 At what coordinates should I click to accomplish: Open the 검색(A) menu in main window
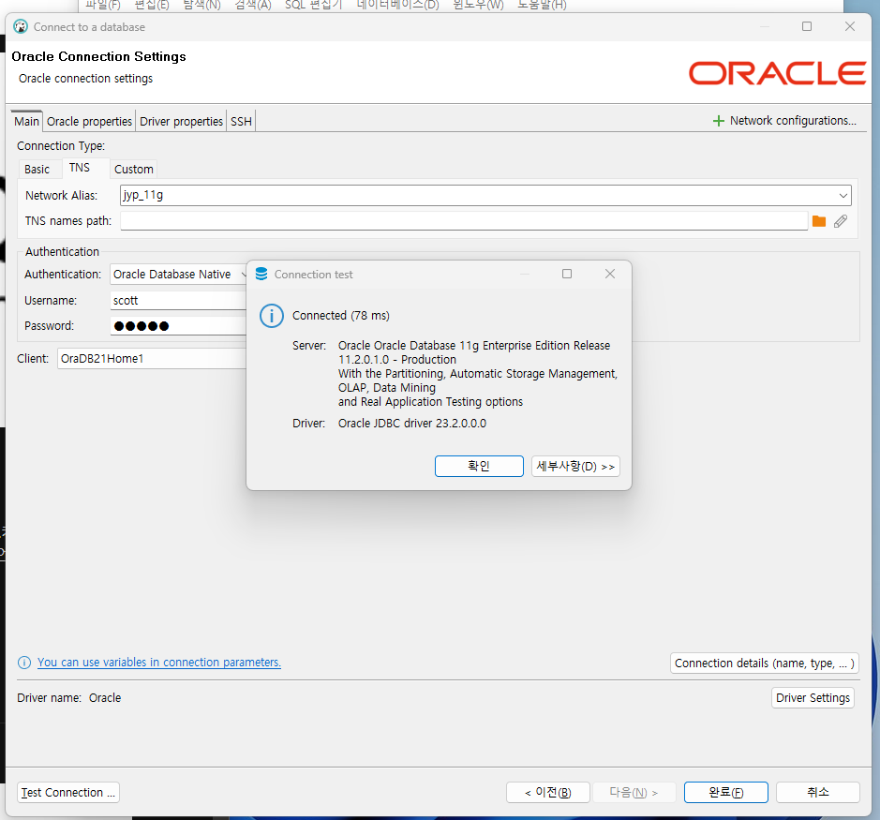pos(253,5)
